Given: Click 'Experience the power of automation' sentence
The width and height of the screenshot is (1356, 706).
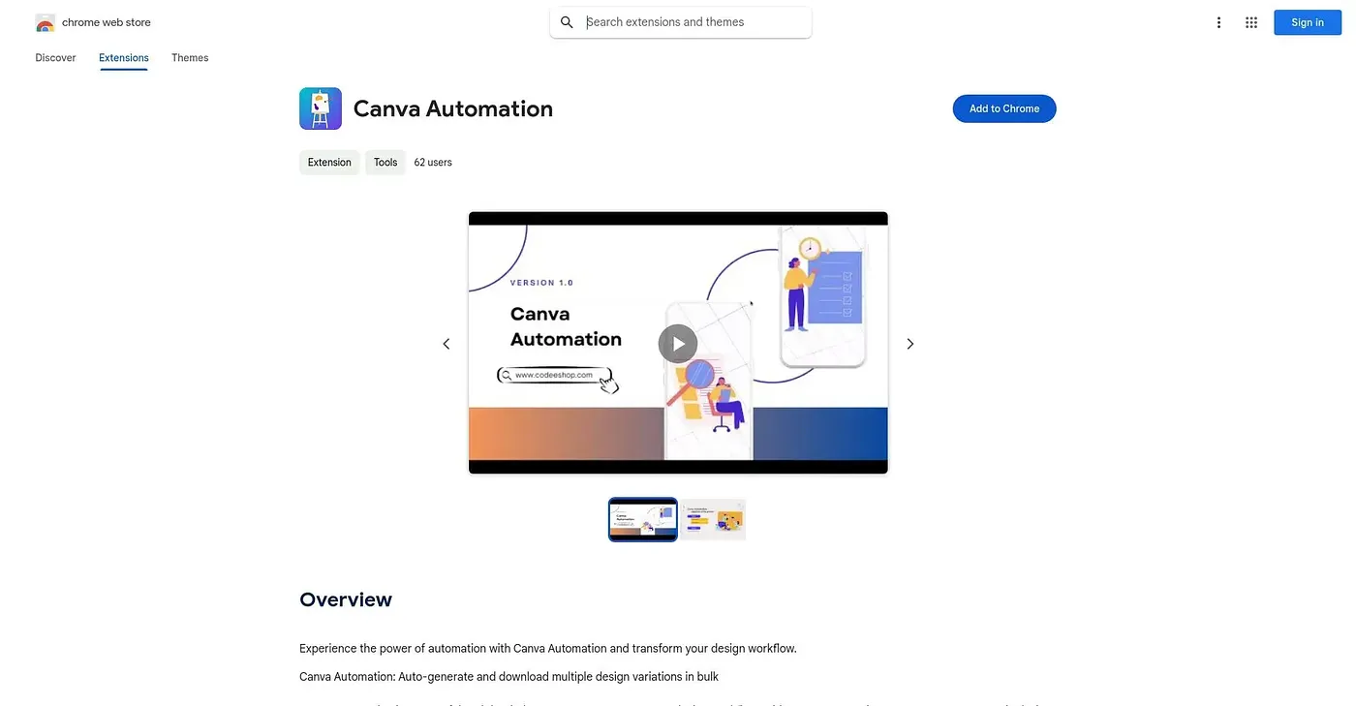Looking at the screenshot, I should [x=548, y=649].
